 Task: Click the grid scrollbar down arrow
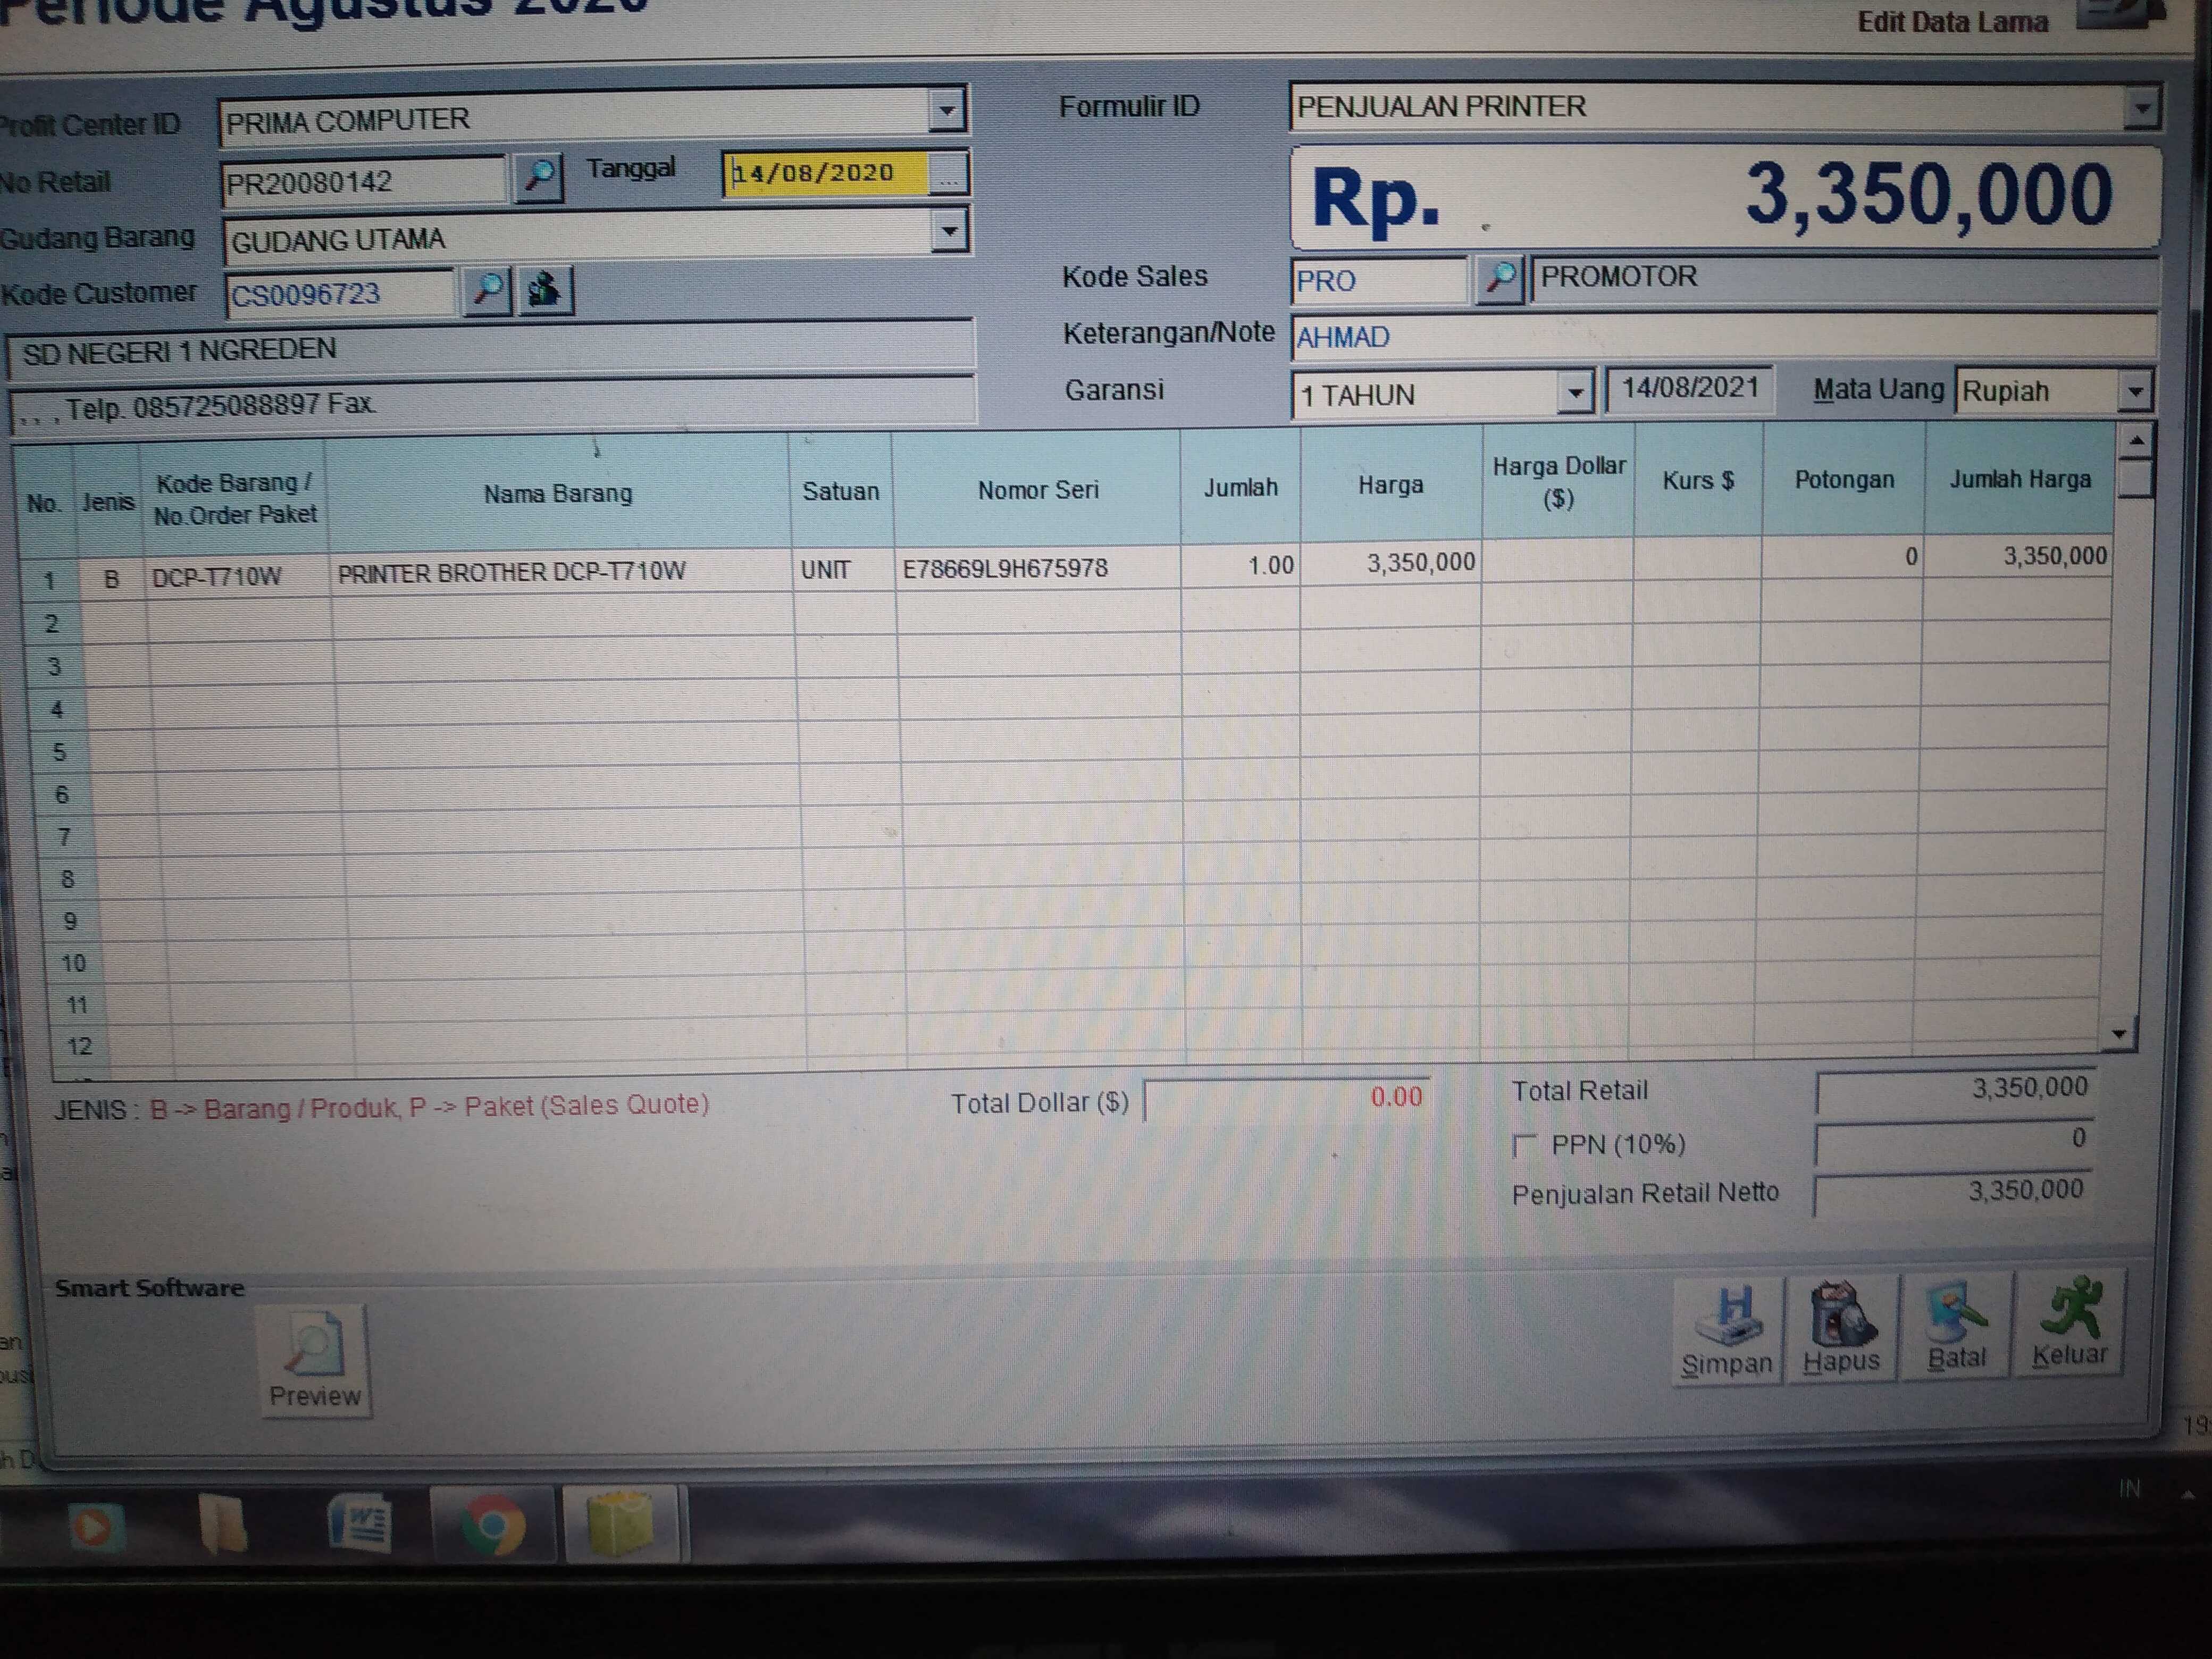point(2118,1034)
